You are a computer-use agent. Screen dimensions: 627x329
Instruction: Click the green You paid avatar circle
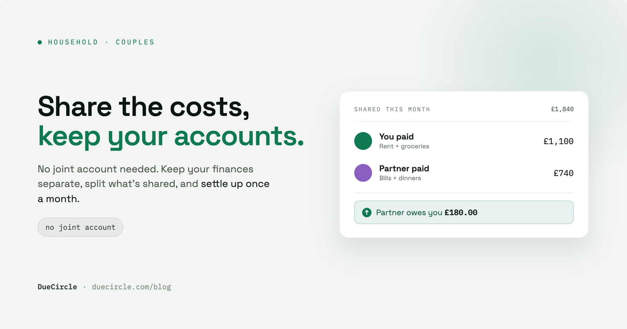click(x=363, y=141)
